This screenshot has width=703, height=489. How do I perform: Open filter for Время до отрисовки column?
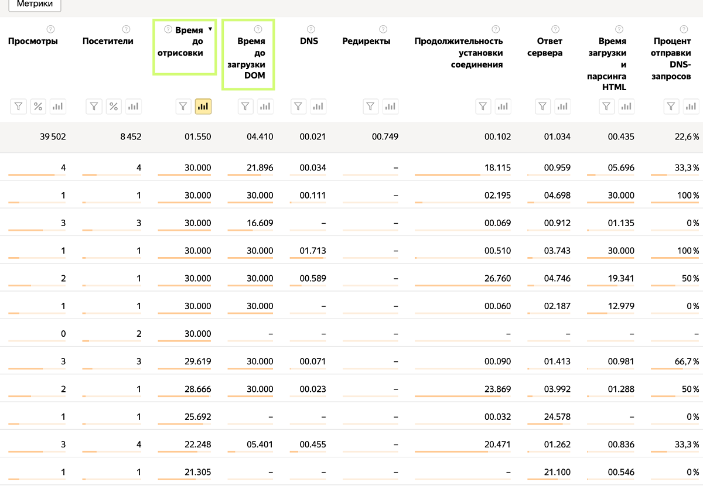click(x=184, y=106)
